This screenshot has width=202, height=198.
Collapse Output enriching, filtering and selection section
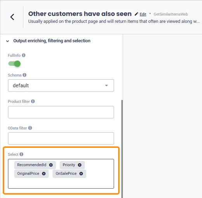tap(8, 41)
